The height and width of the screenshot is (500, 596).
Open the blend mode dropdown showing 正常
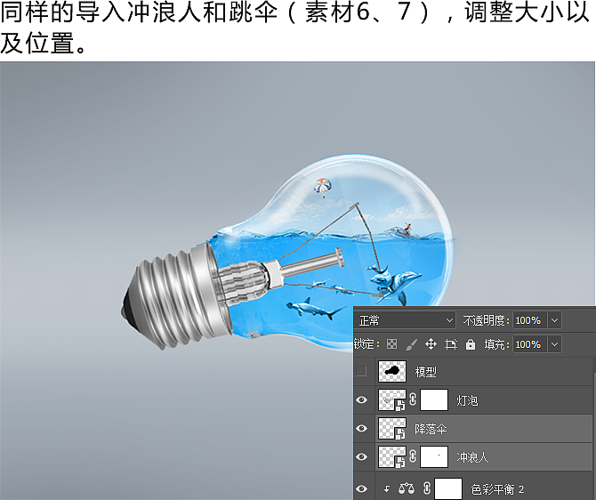click(405, 320)
